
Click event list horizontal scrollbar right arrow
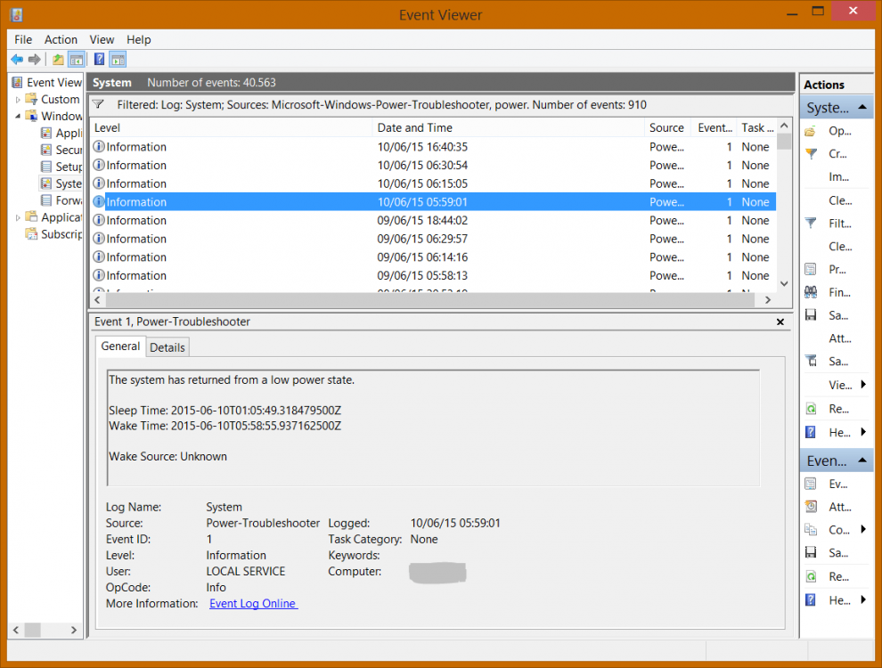click(x=768, y=300)
